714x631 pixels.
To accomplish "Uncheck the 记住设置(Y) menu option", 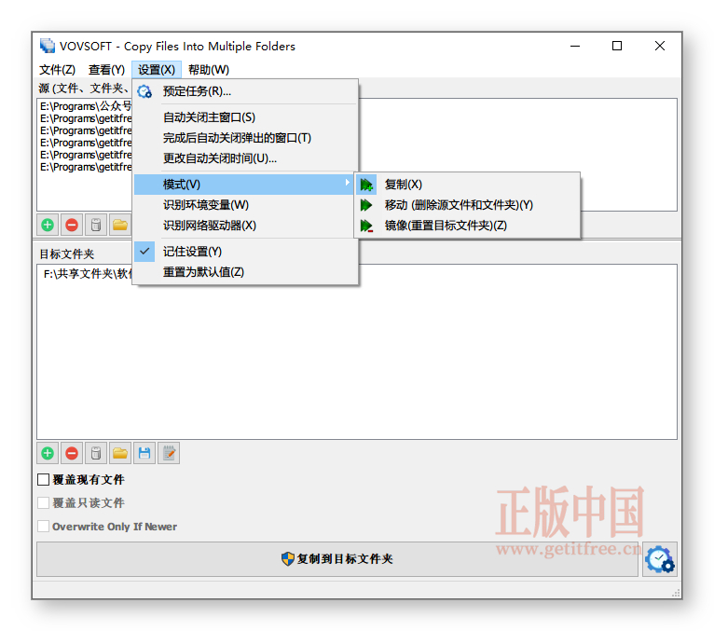I will click(x=245, y=252).
